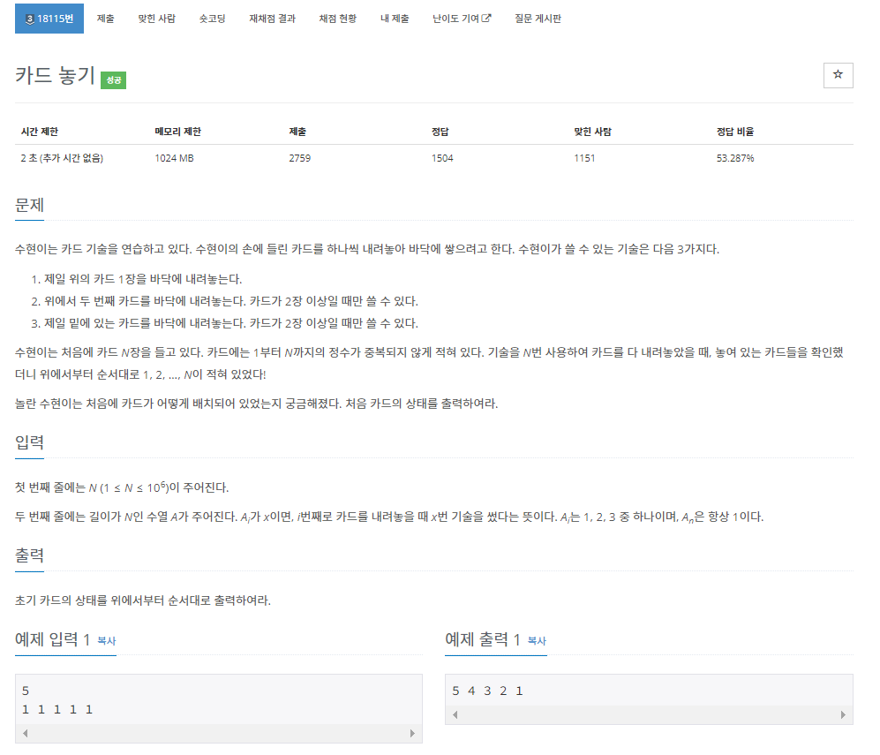This screenshot has height=755, width=880.
Task: Click list item '제일 위의 카드 1장을 바닥에 내려놓는다'
Action: click(x=143, y=279)
